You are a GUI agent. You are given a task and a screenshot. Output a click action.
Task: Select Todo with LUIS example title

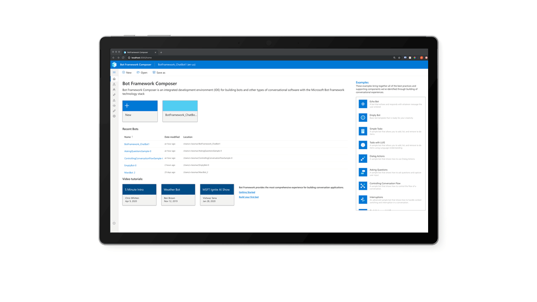pos(377,143)
